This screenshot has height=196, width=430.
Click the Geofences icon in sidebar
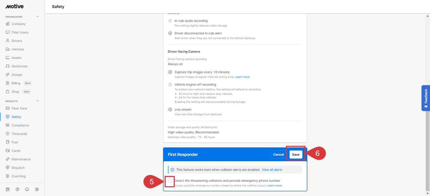click(8, 66)
